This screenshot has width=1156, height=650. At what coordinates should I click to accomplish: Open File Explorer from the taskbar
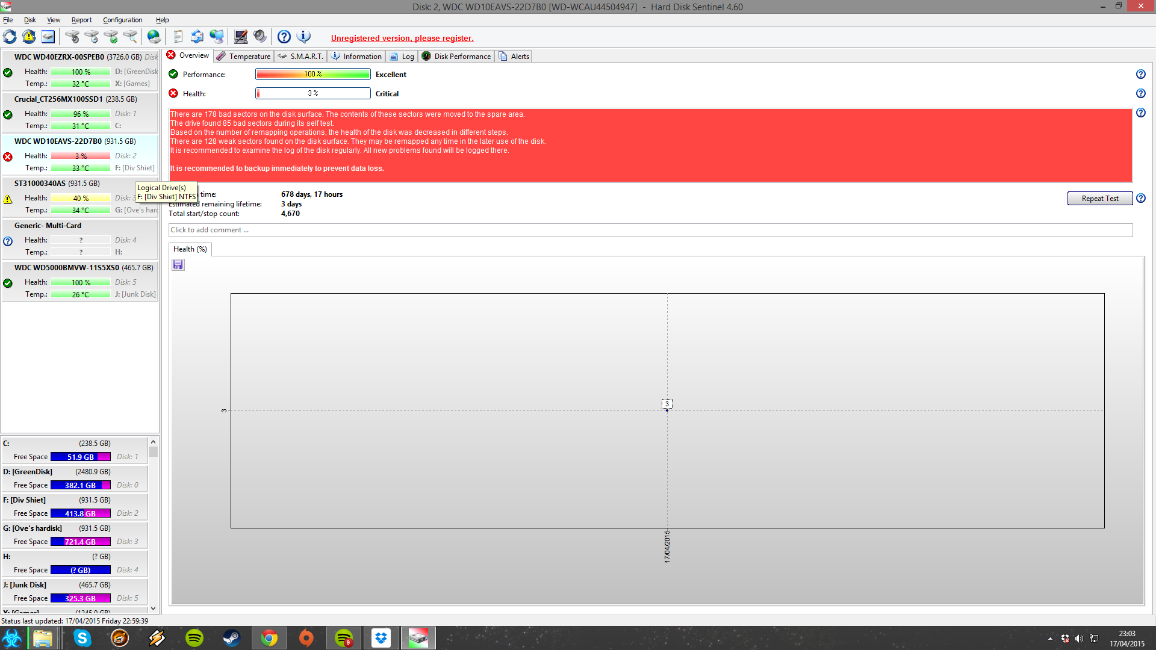[x=43, y=638]
